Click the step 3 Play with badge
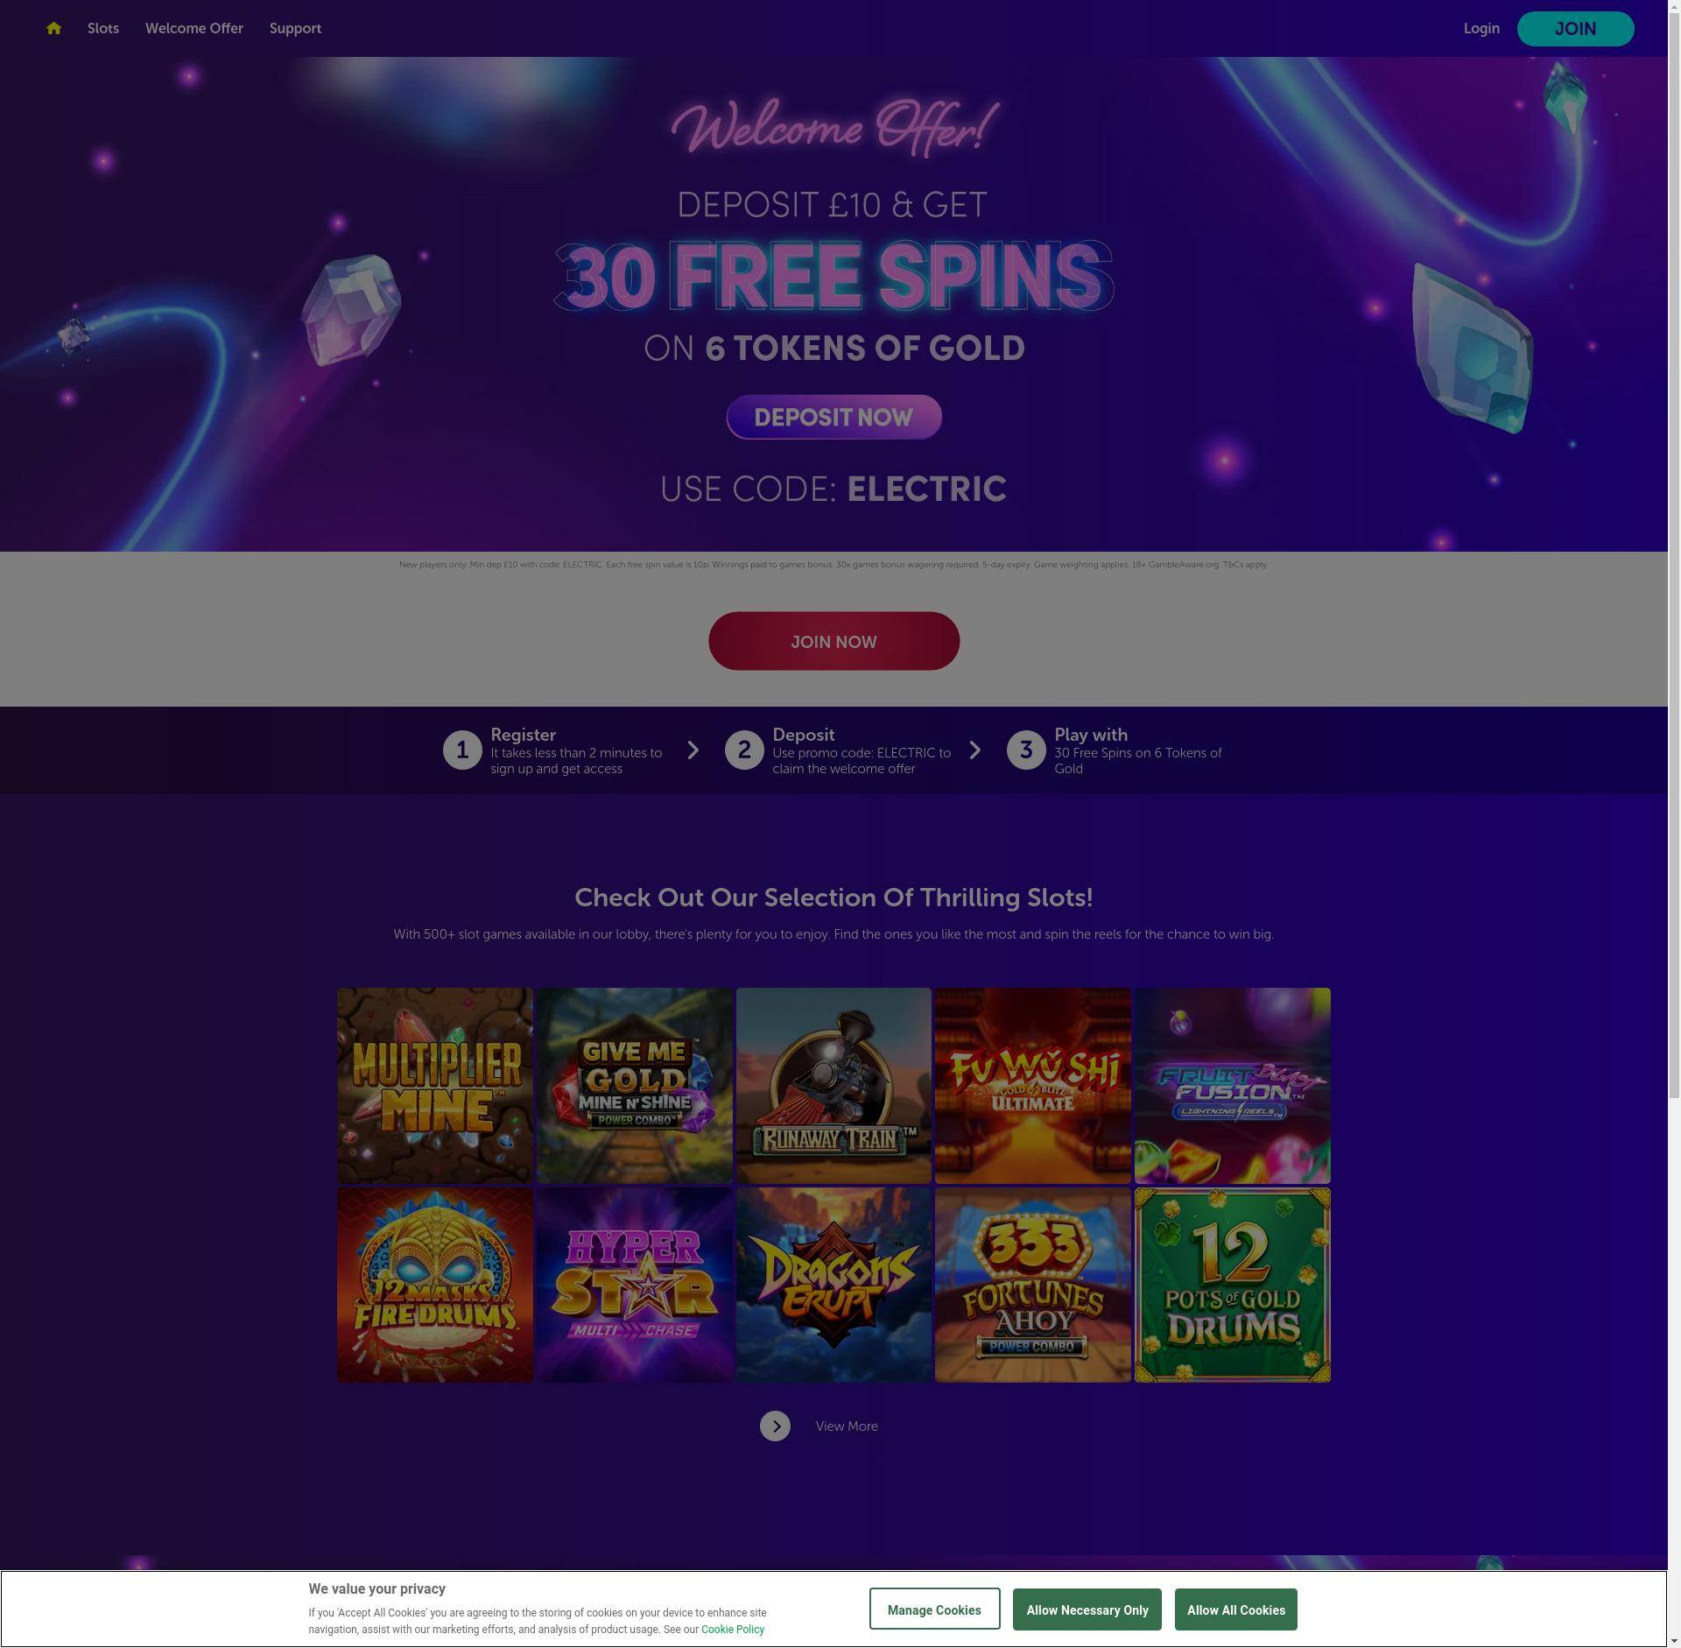The image size is (1681, 1648). pyautogui.click(x=1026, y=750)
